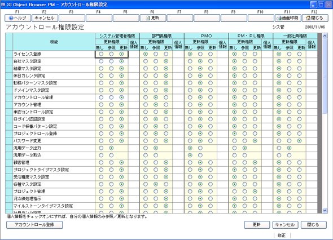The height and width of the screenshot is (240, 333).
Task: Click the 機能 column header
Action: coord(54,42)
